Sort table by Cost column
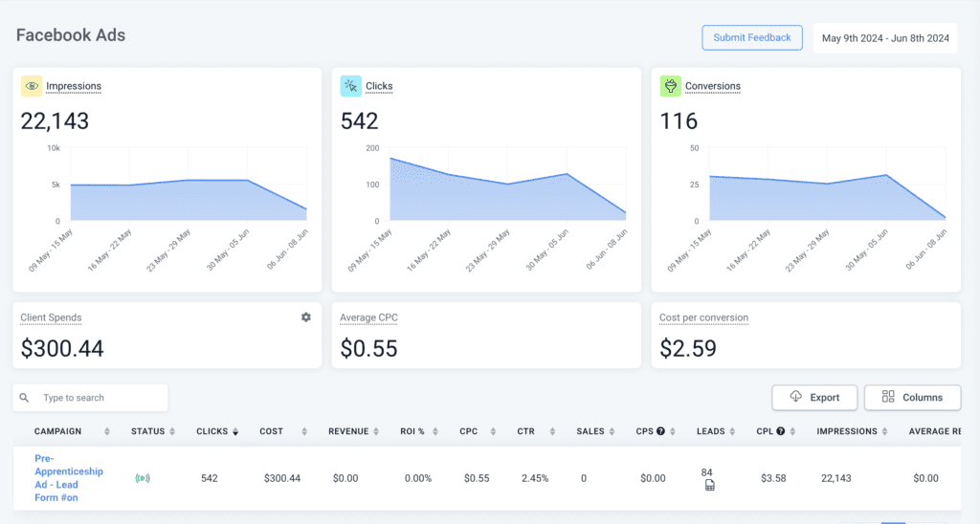980x524 pixels. [x=304, y=431]
